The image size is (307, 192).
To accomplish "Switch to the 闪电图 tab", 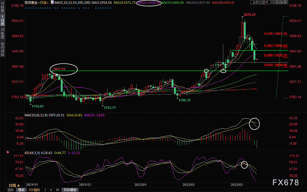I will (3, 33).
